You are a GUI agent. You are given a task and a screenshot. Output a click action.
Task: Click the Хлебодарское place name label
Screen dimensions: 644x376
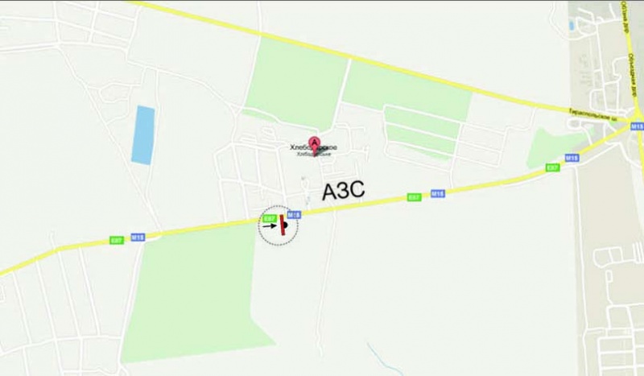point(314,147)
